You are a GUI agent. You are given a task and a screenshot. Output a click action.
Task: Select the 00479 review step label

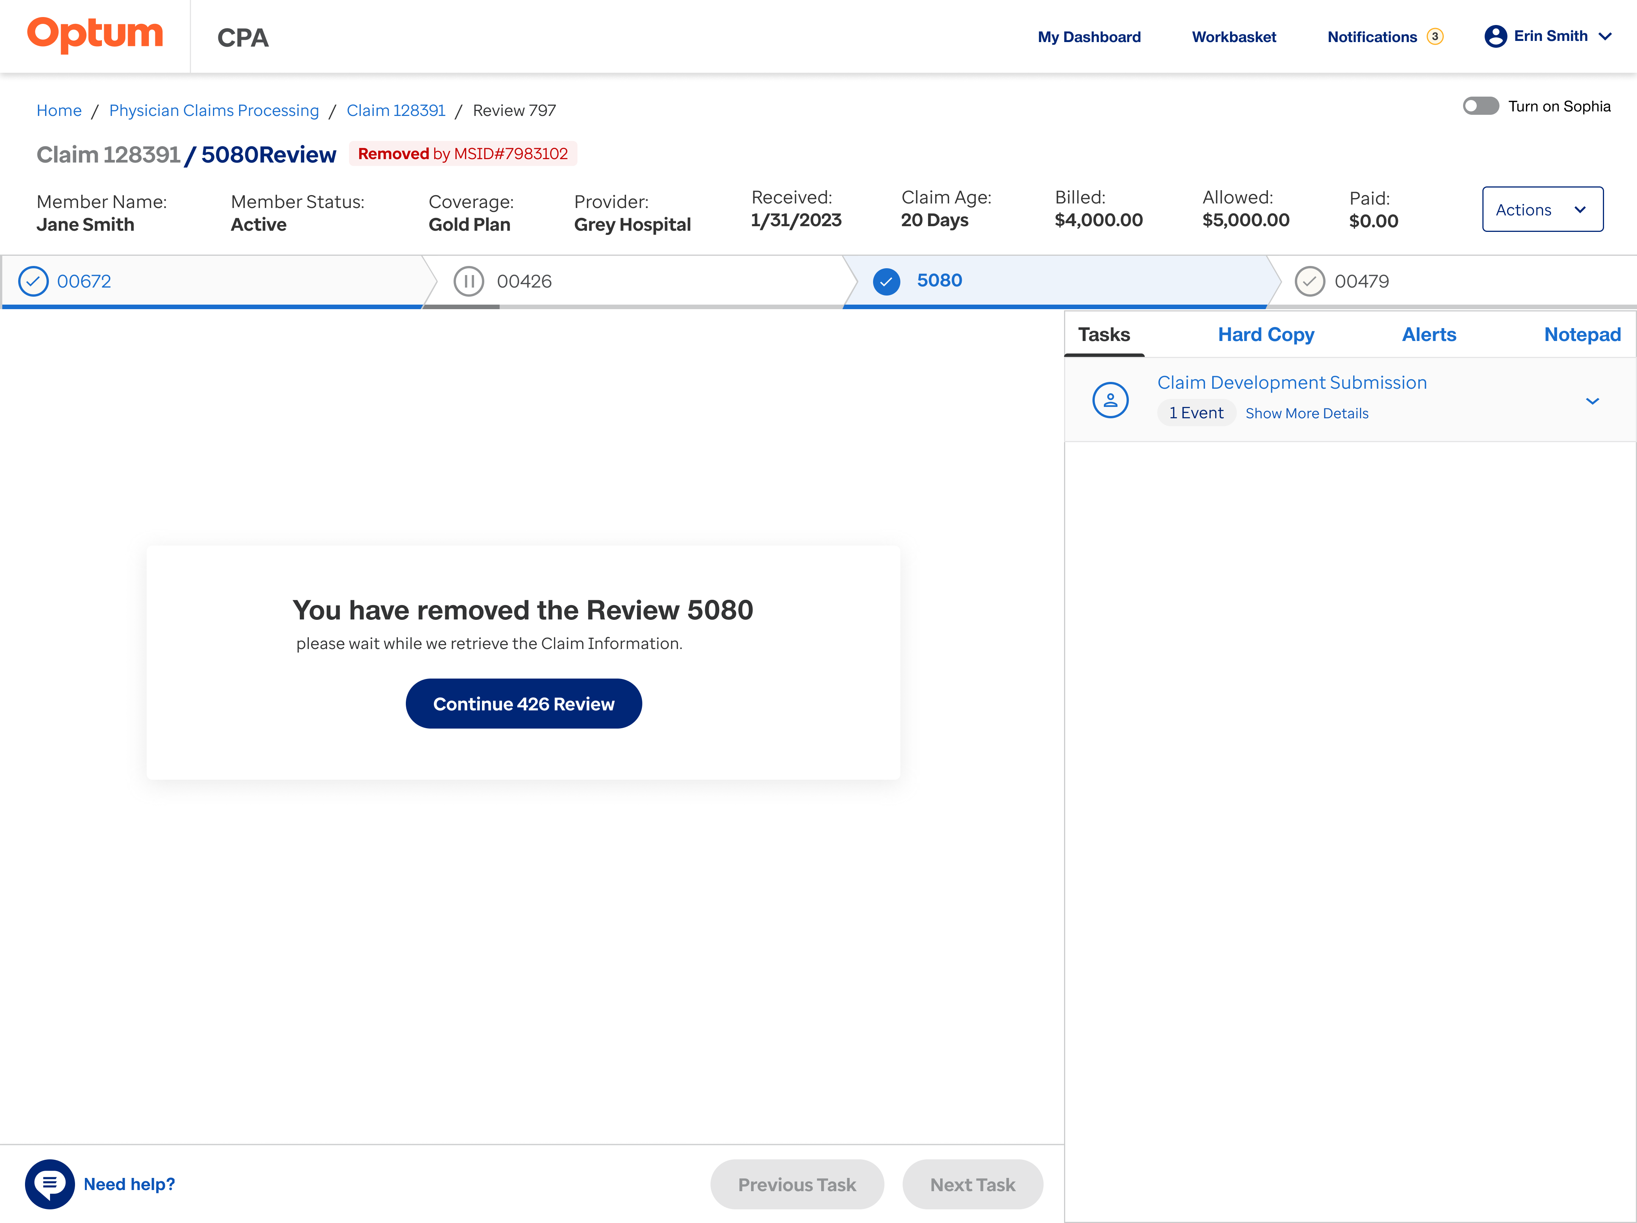click(1361, 281)
